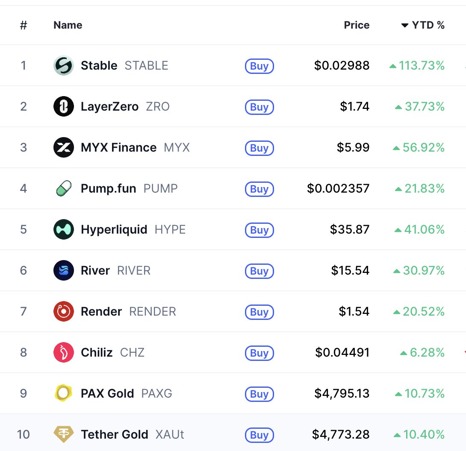Sort by rank number column header
The height and width of the screenshot is (451, 466).
point(24,25)
